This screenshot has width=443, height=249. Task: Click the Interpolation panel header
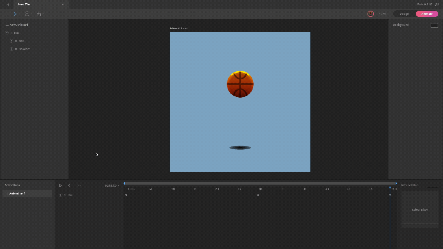pos(410,185)
